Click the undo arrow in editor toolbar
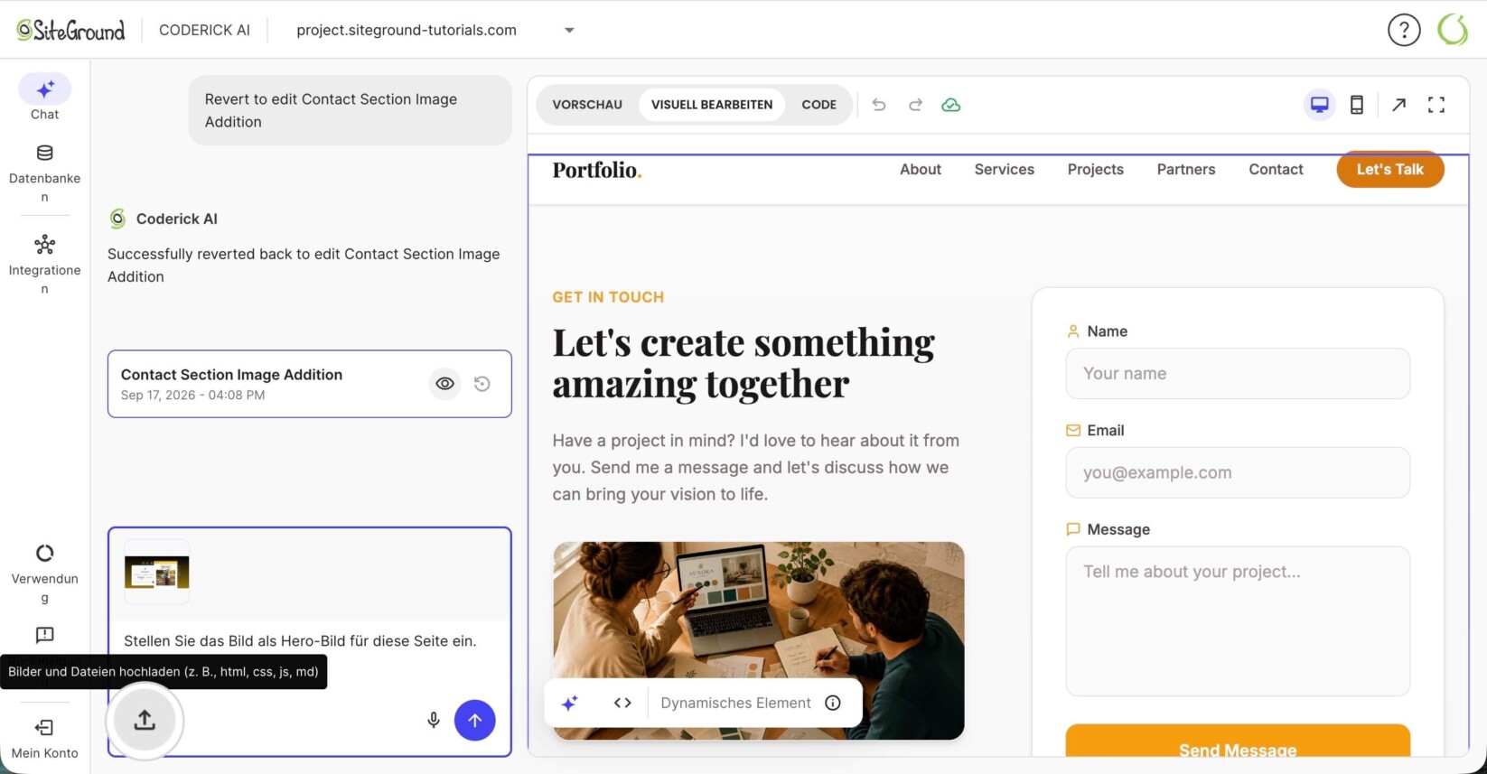This screenshot has height=774, width=1487. (879, 105)
